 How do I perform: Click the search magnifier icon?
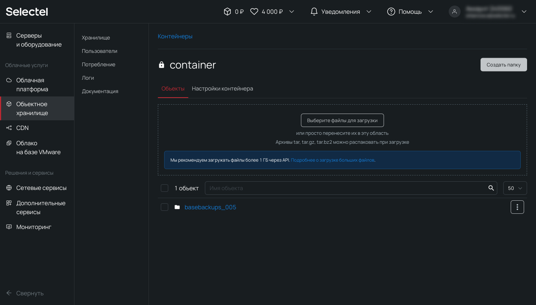point(491,188)
